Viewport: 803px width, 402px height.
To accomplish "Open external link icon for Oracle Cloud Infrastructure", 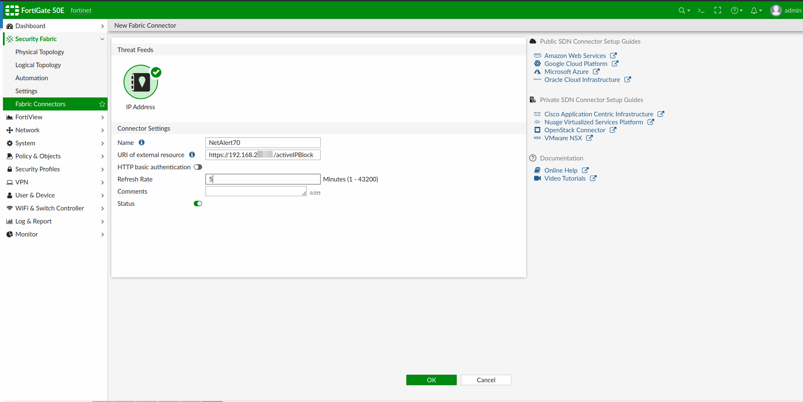I will point(628,79).
